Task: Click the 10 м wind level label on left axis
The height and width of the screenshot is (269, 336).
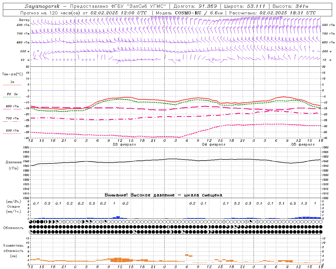Action: 25,60
